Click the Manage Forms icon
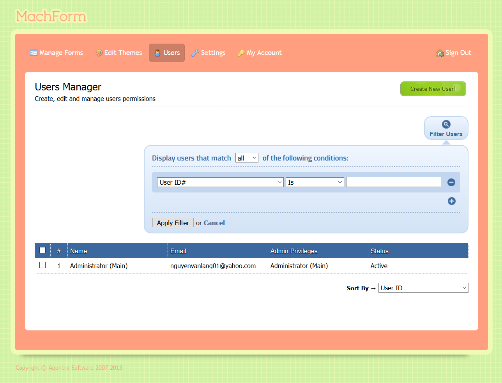 pyautogui.click(x=34, y=53)
